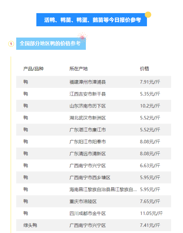Click the 重庆市涪陵区 row

click(93, 201)
